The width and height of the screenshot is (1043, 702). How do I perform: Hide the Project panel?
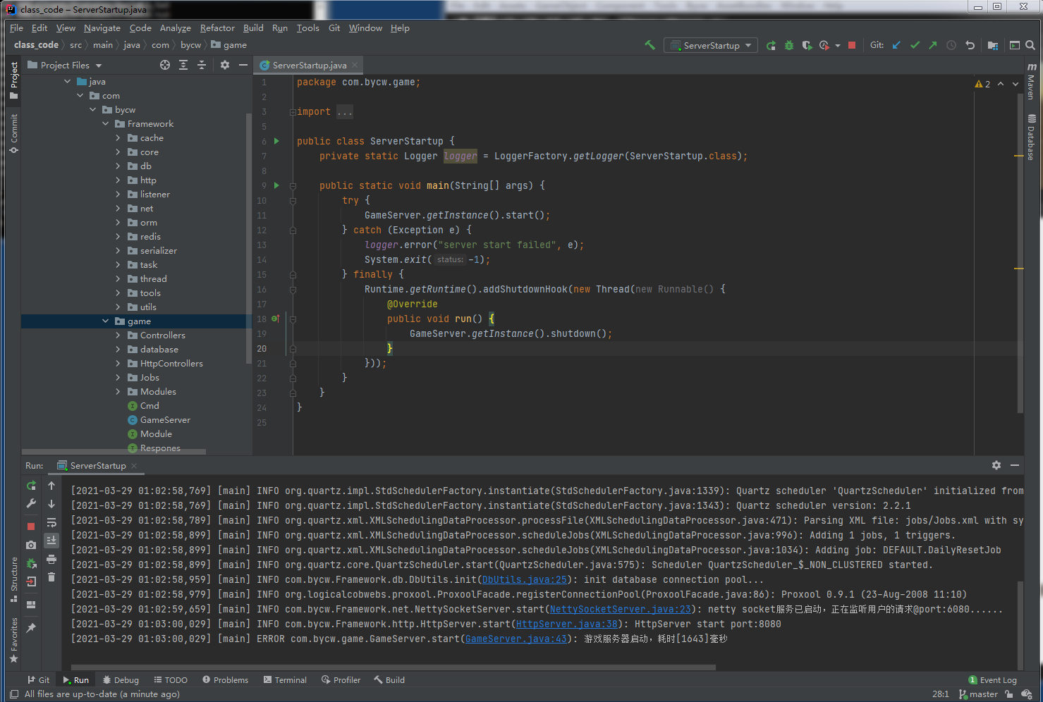243,65
